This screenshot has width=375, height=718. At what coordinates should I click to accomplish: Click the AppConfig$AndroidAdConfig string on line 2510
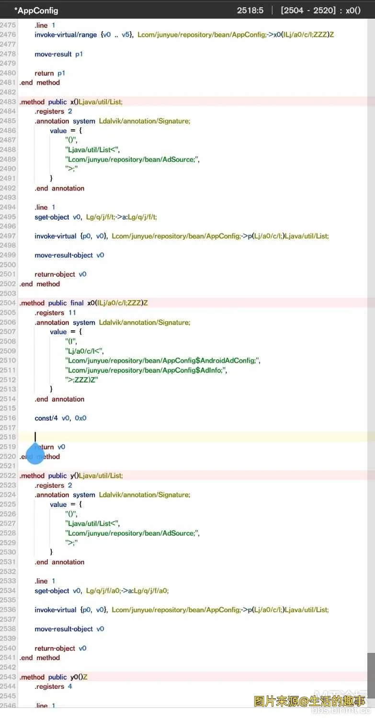(162, 360)
